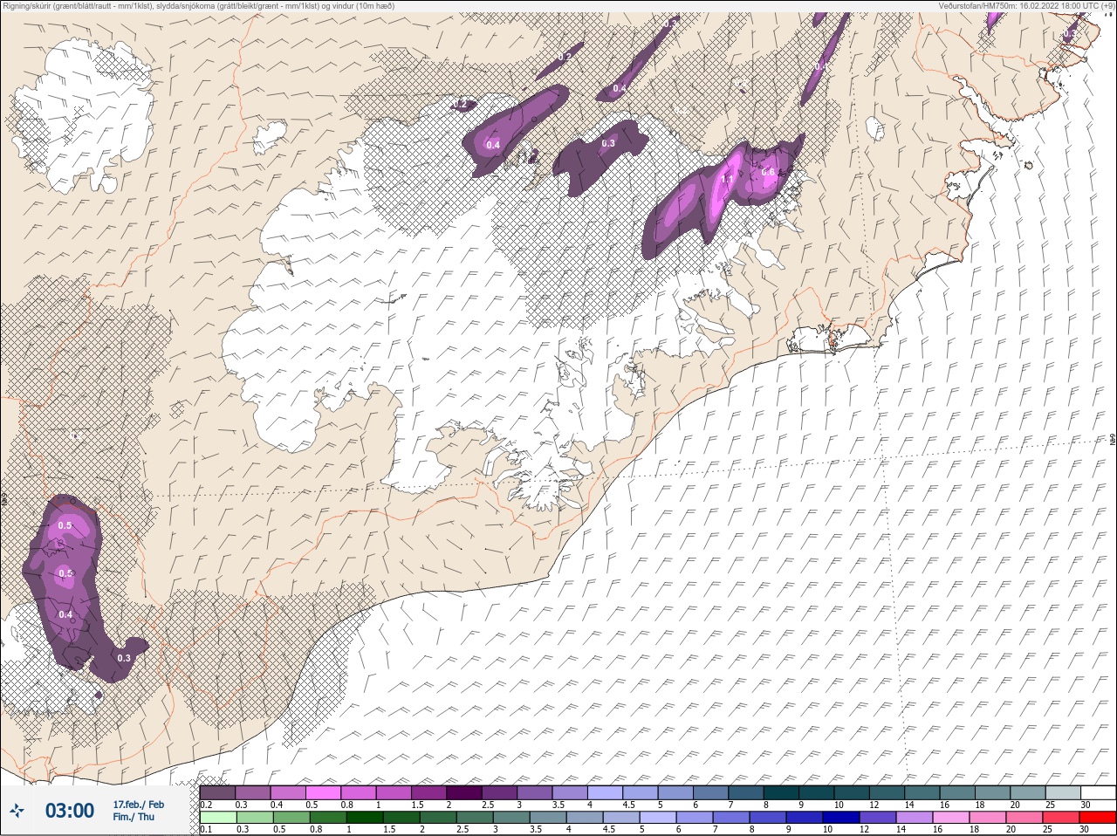
Task: Click the steel blue 6 swatch, top legend row
Action: (x=710, y=793)
